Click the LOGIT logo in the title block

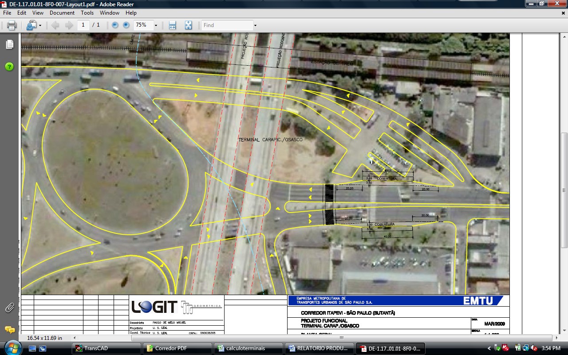pyautogui.click(x=154, y=307)
